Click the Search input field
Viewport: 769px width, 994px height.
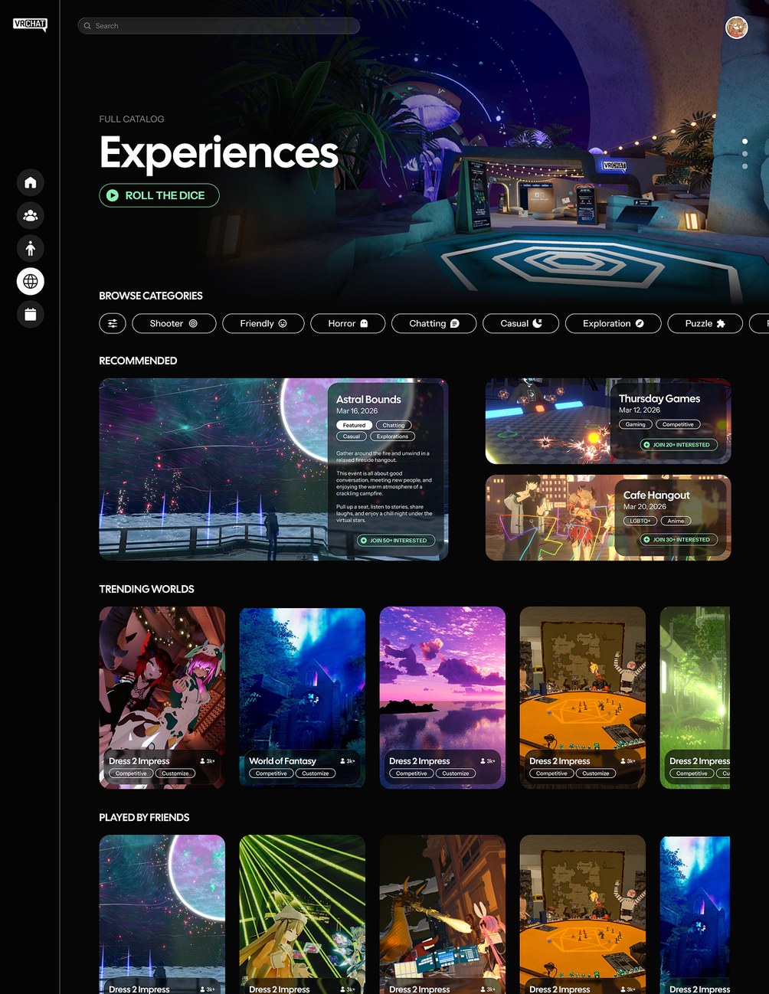click(x=219, y=26)
